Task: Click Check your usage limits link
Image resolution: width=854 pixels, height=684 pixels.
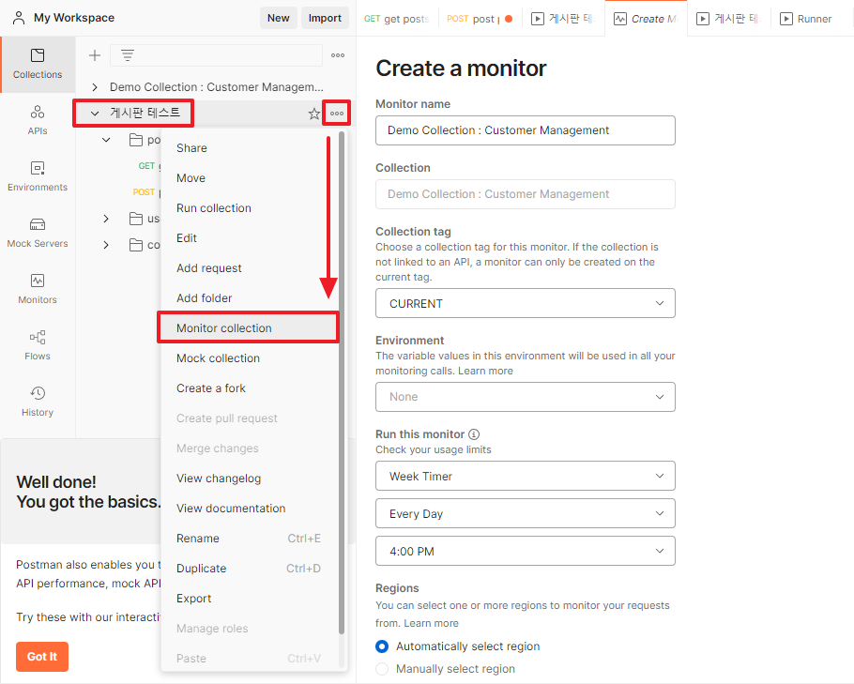Action: click(434, 449)
